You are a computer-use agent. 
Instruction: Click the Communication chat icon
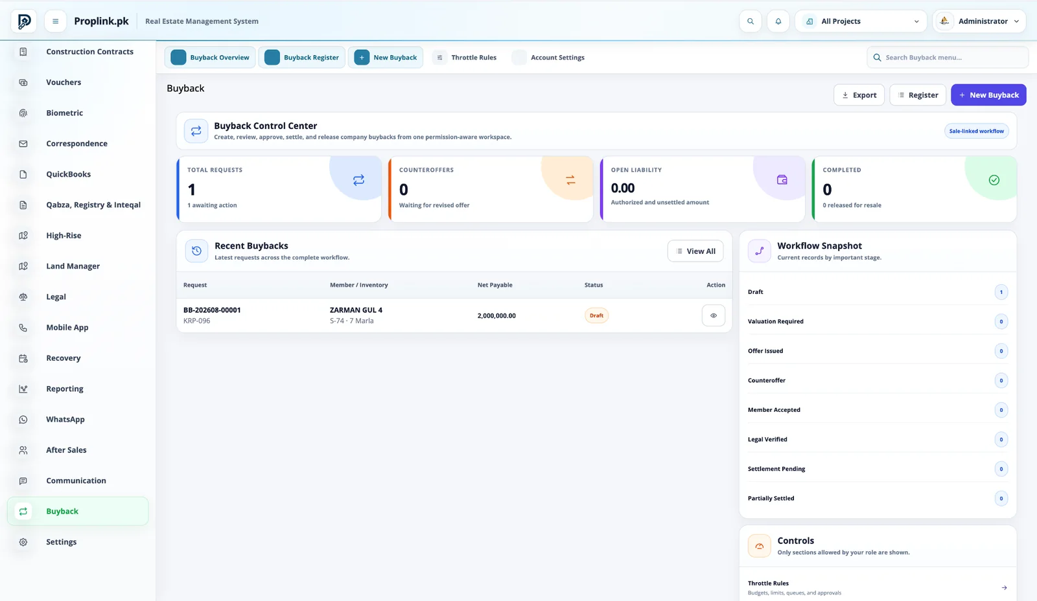[x=23, y=481]
